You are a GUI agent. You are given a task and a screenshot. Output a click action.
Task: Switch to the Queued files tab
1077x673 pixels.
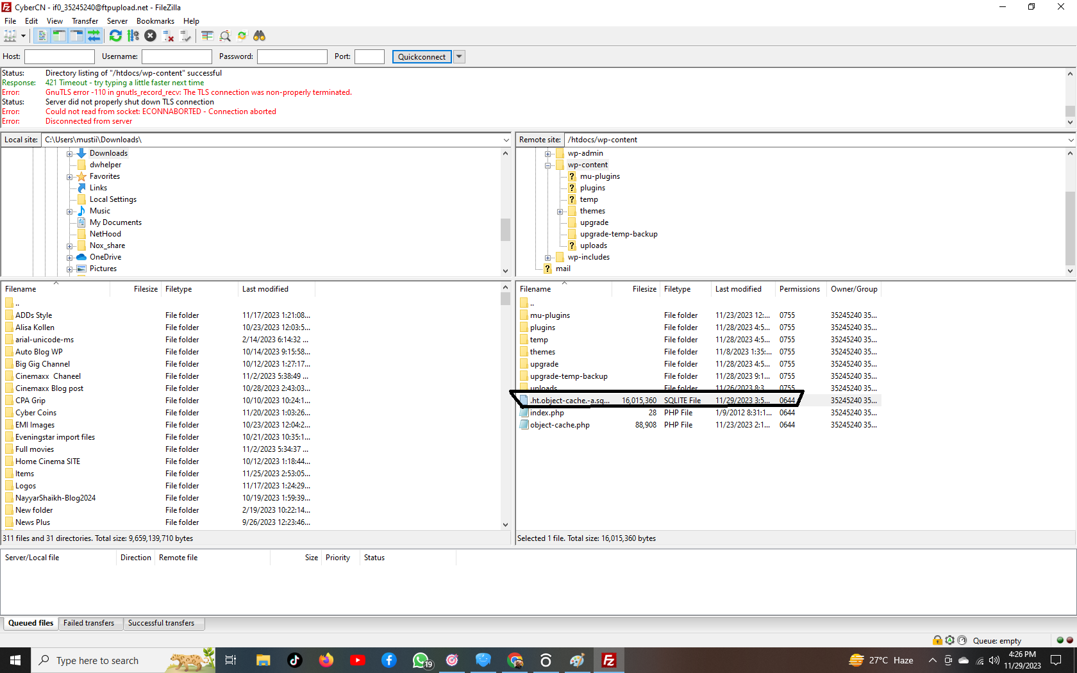[31, 623]
